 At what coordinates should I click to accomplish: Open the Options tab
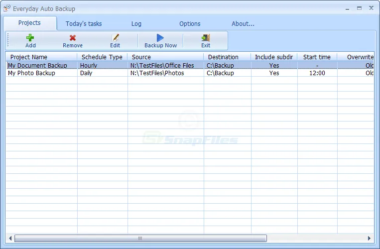pos(190,24)
